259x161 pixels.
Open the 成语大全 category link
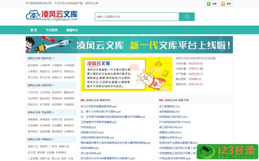click(x=33, y=147)
